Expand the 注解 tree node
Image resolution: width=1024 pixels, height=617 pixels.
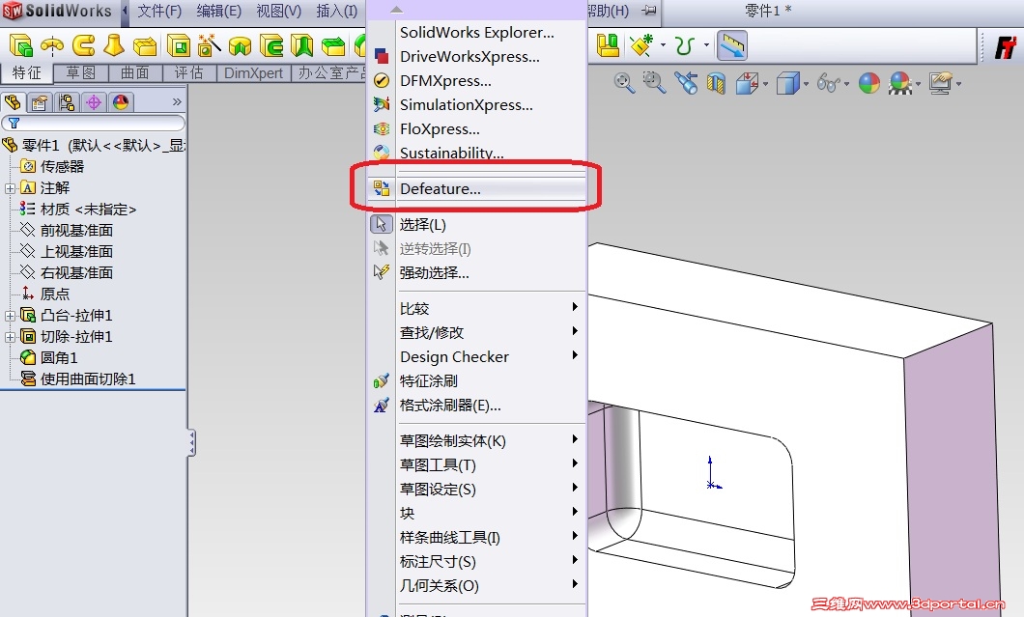click(x=10, y=188)
